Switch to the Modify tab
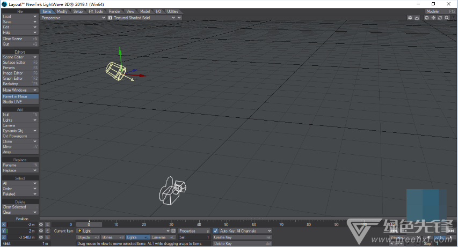 62,11
